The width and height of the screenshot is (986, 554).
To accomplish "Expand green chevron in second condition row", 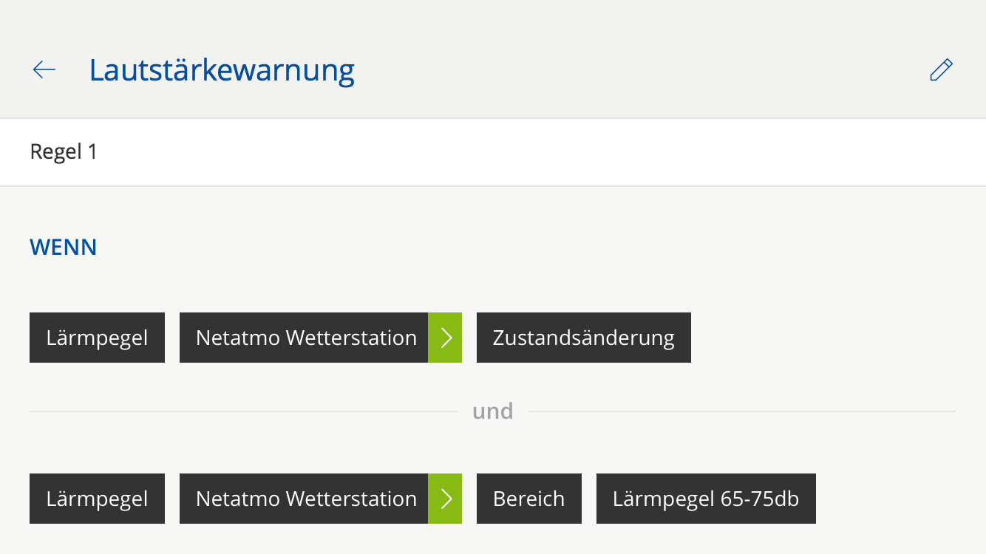I will 445,499.
